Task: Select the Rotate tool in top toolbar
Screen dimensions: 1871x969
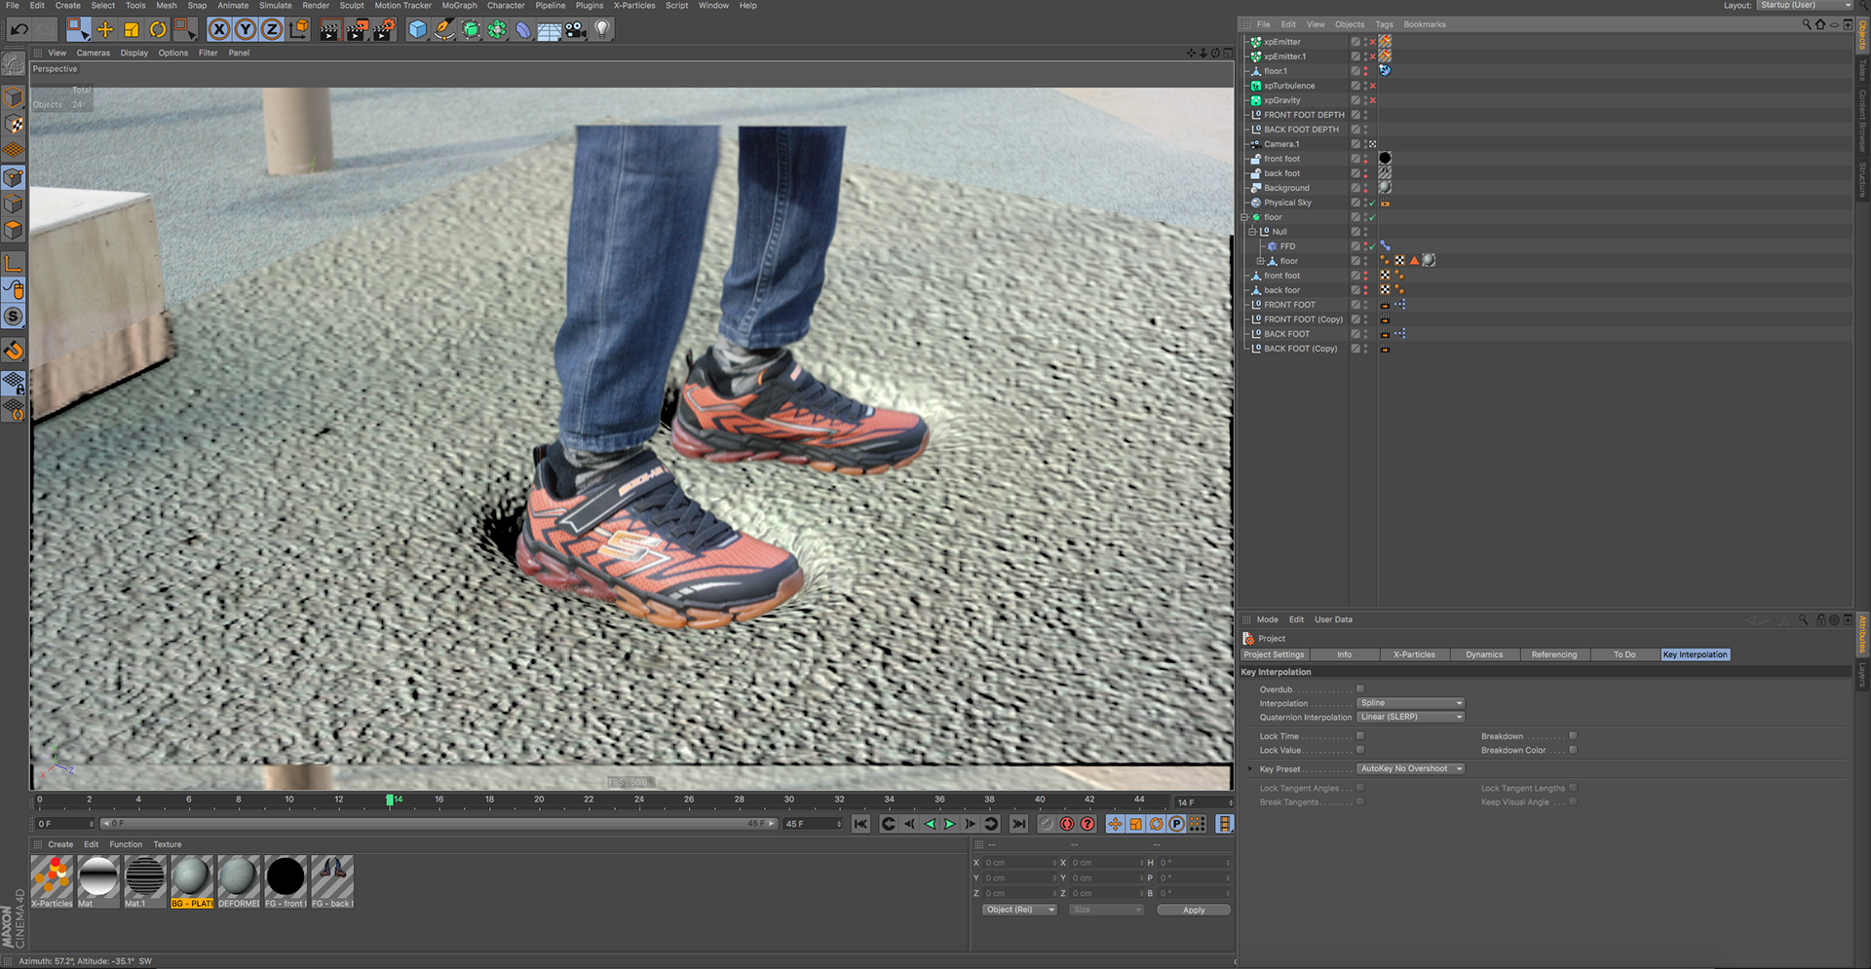Action: coord(158,29)
